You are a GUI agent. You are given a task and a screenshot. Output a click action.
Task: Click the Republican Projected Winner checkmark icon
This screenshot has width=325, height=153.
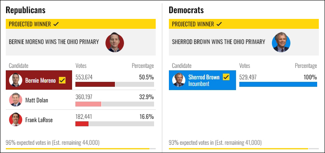coord(56,24)
